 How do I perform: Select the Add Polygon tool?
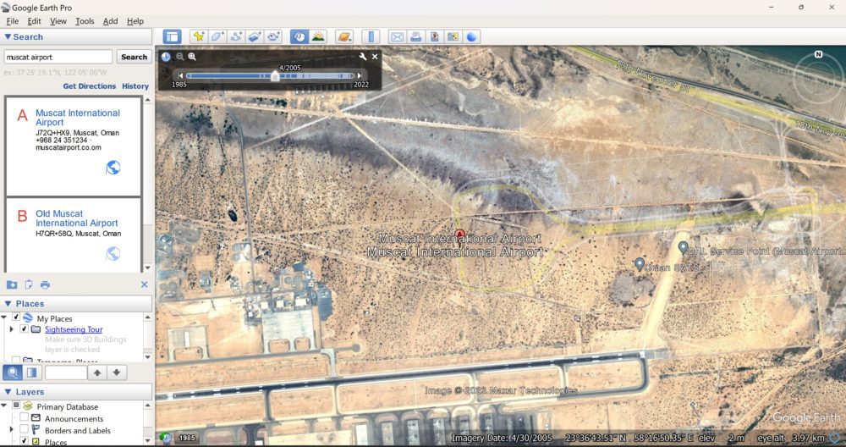tap(217, 36)
